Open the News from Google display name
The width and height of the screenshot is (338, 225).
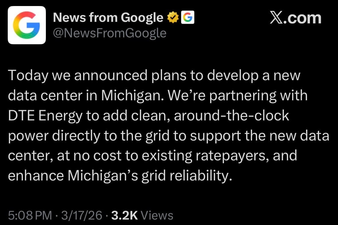click(x=108, y=18)
